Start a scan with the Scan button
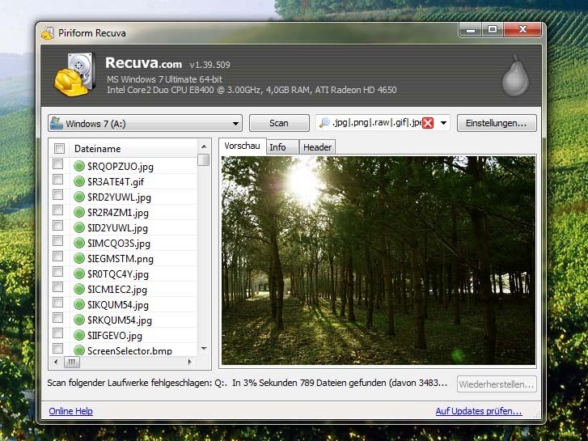This screenshot has height=441, width=588. (279, 123)
